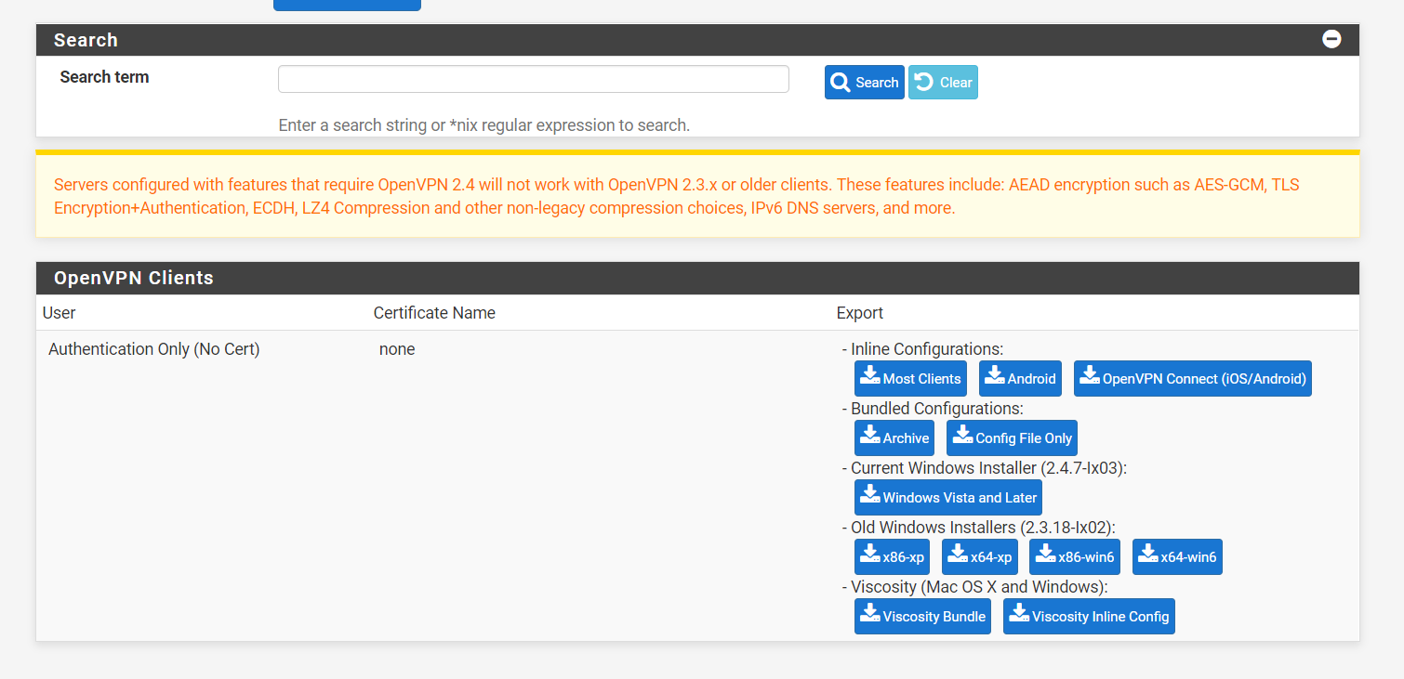Click the "Export" column header
This screenshot has width=1404, height=679.
(860, 313)
